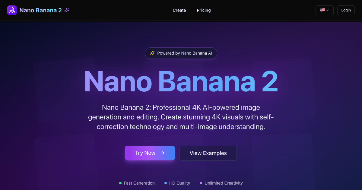Click the green dot beside Fast Generation

click(120, 183)
